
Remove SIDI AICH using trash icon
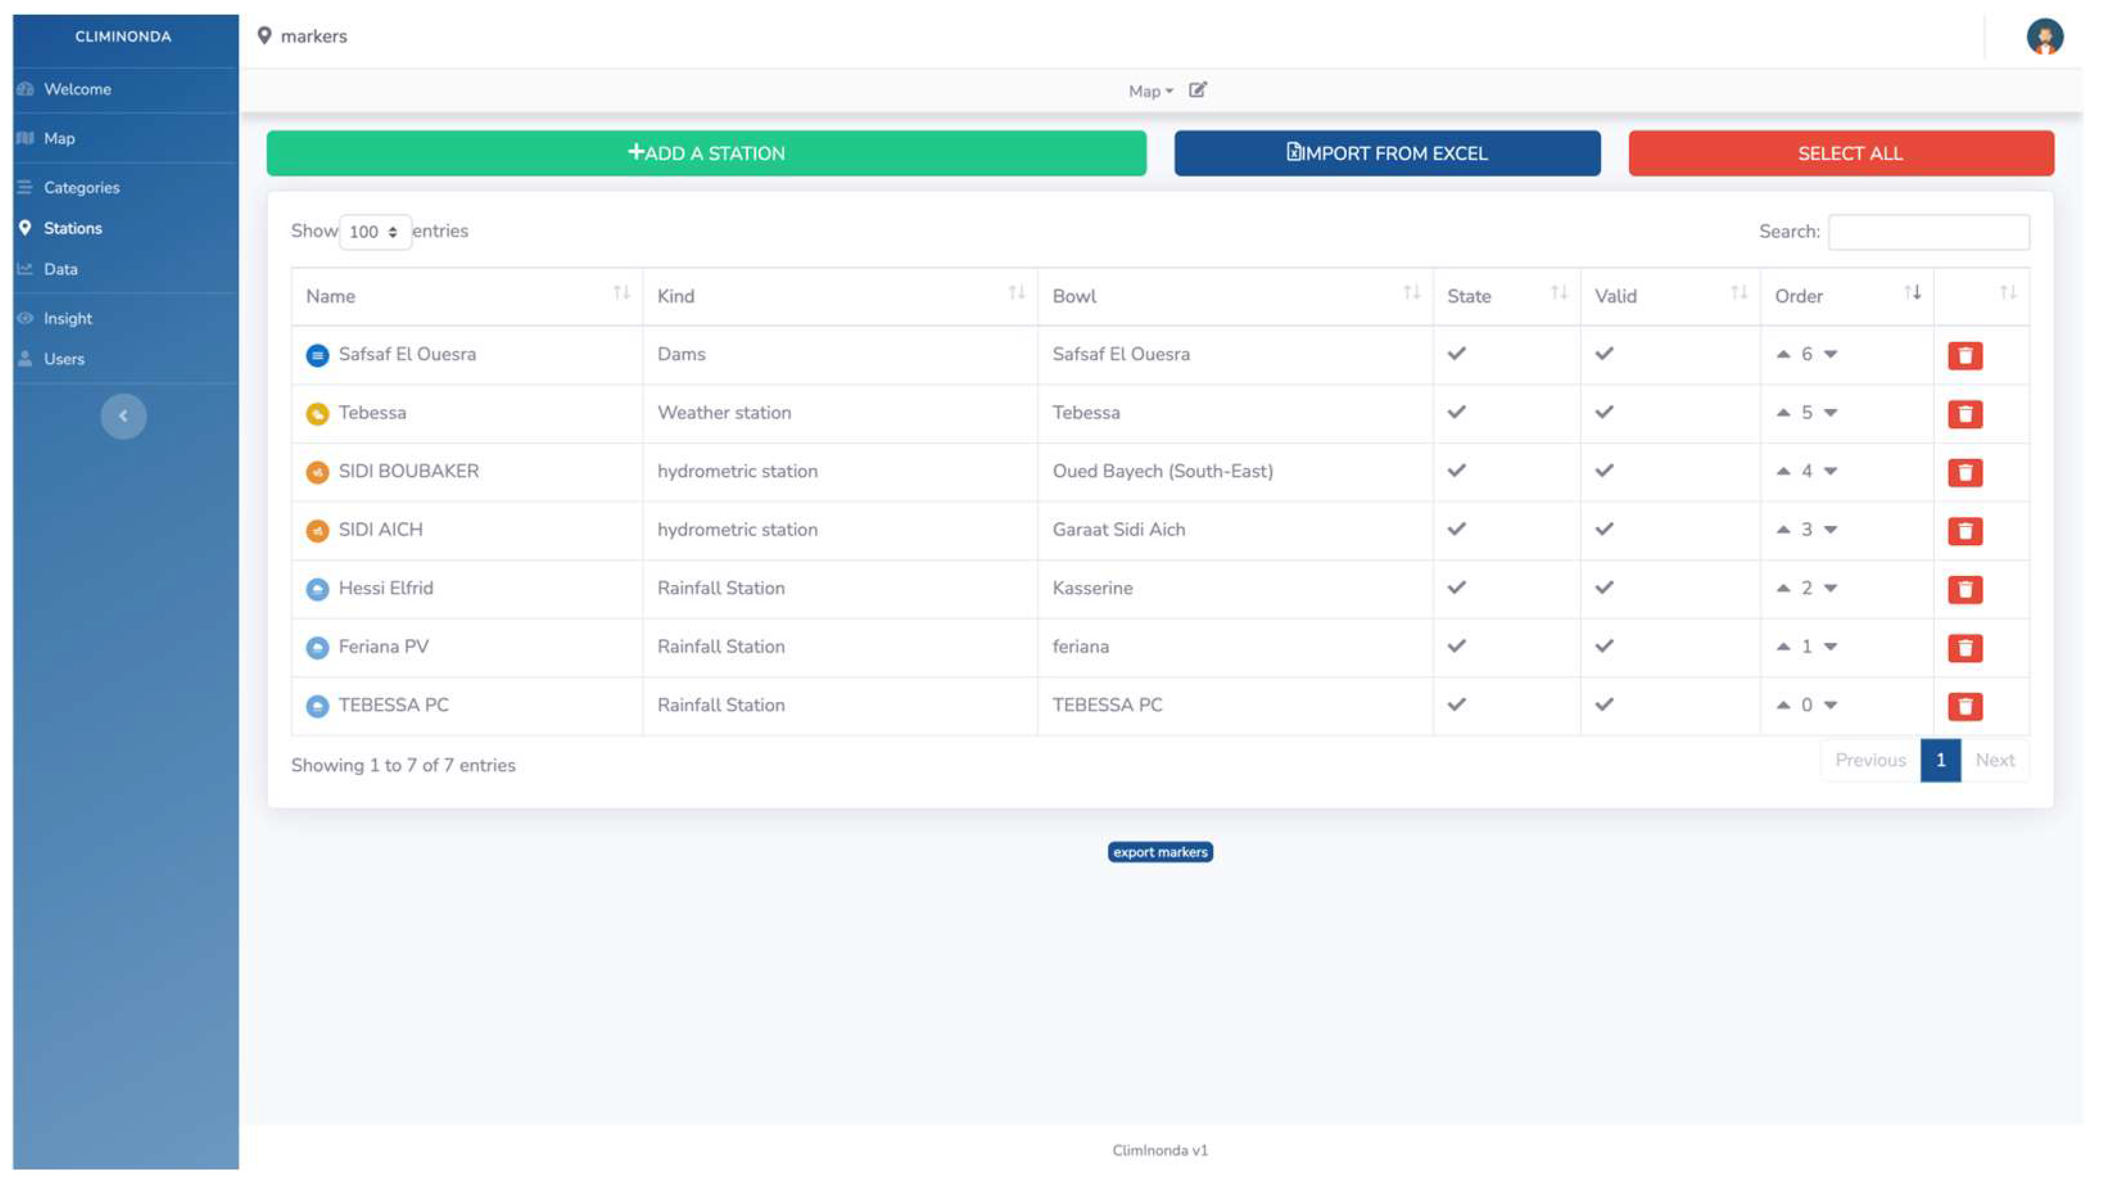(1965, 531)
